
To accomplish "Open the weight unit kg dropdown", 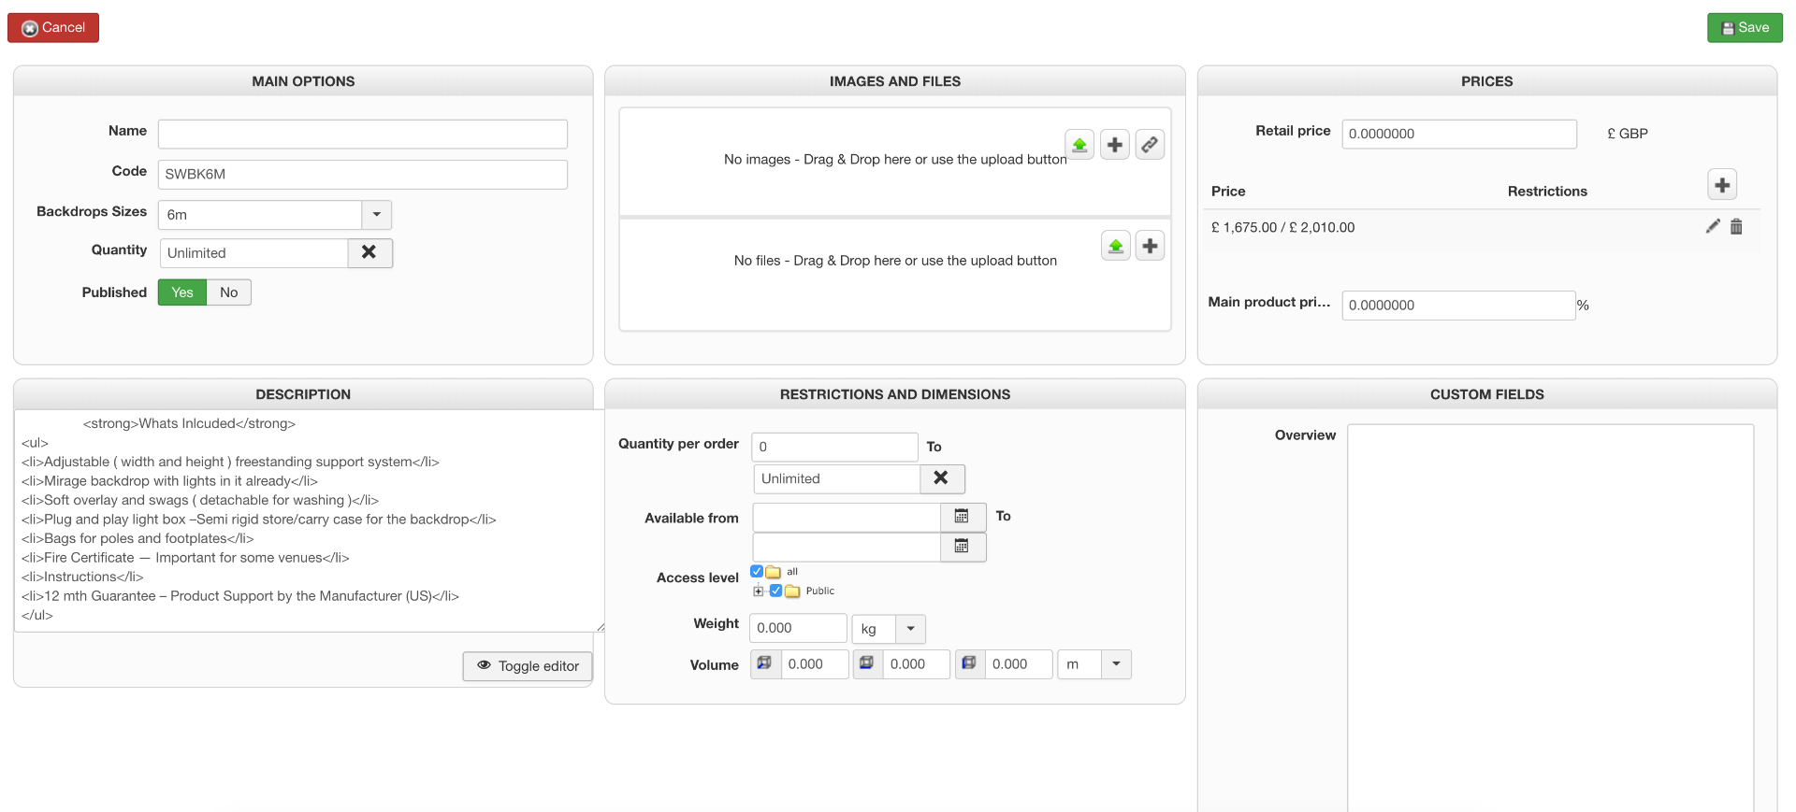I will click(x=910, y=629).
